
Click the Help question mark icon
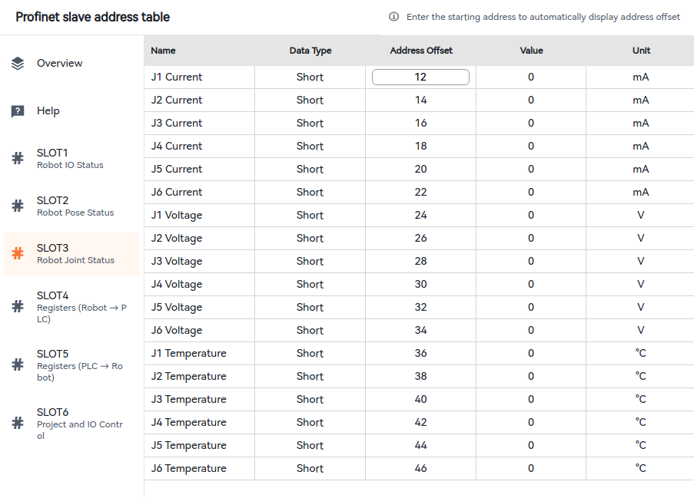[18, 111]
